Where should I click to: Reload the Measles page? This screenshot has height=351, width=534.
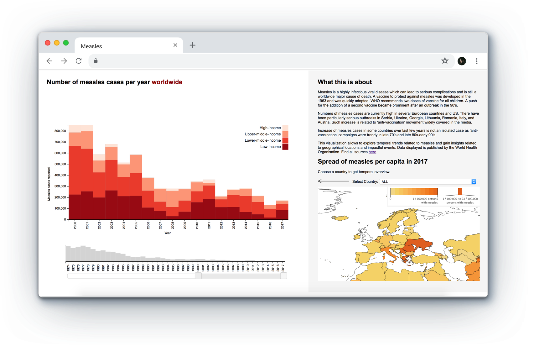[79, 61]
